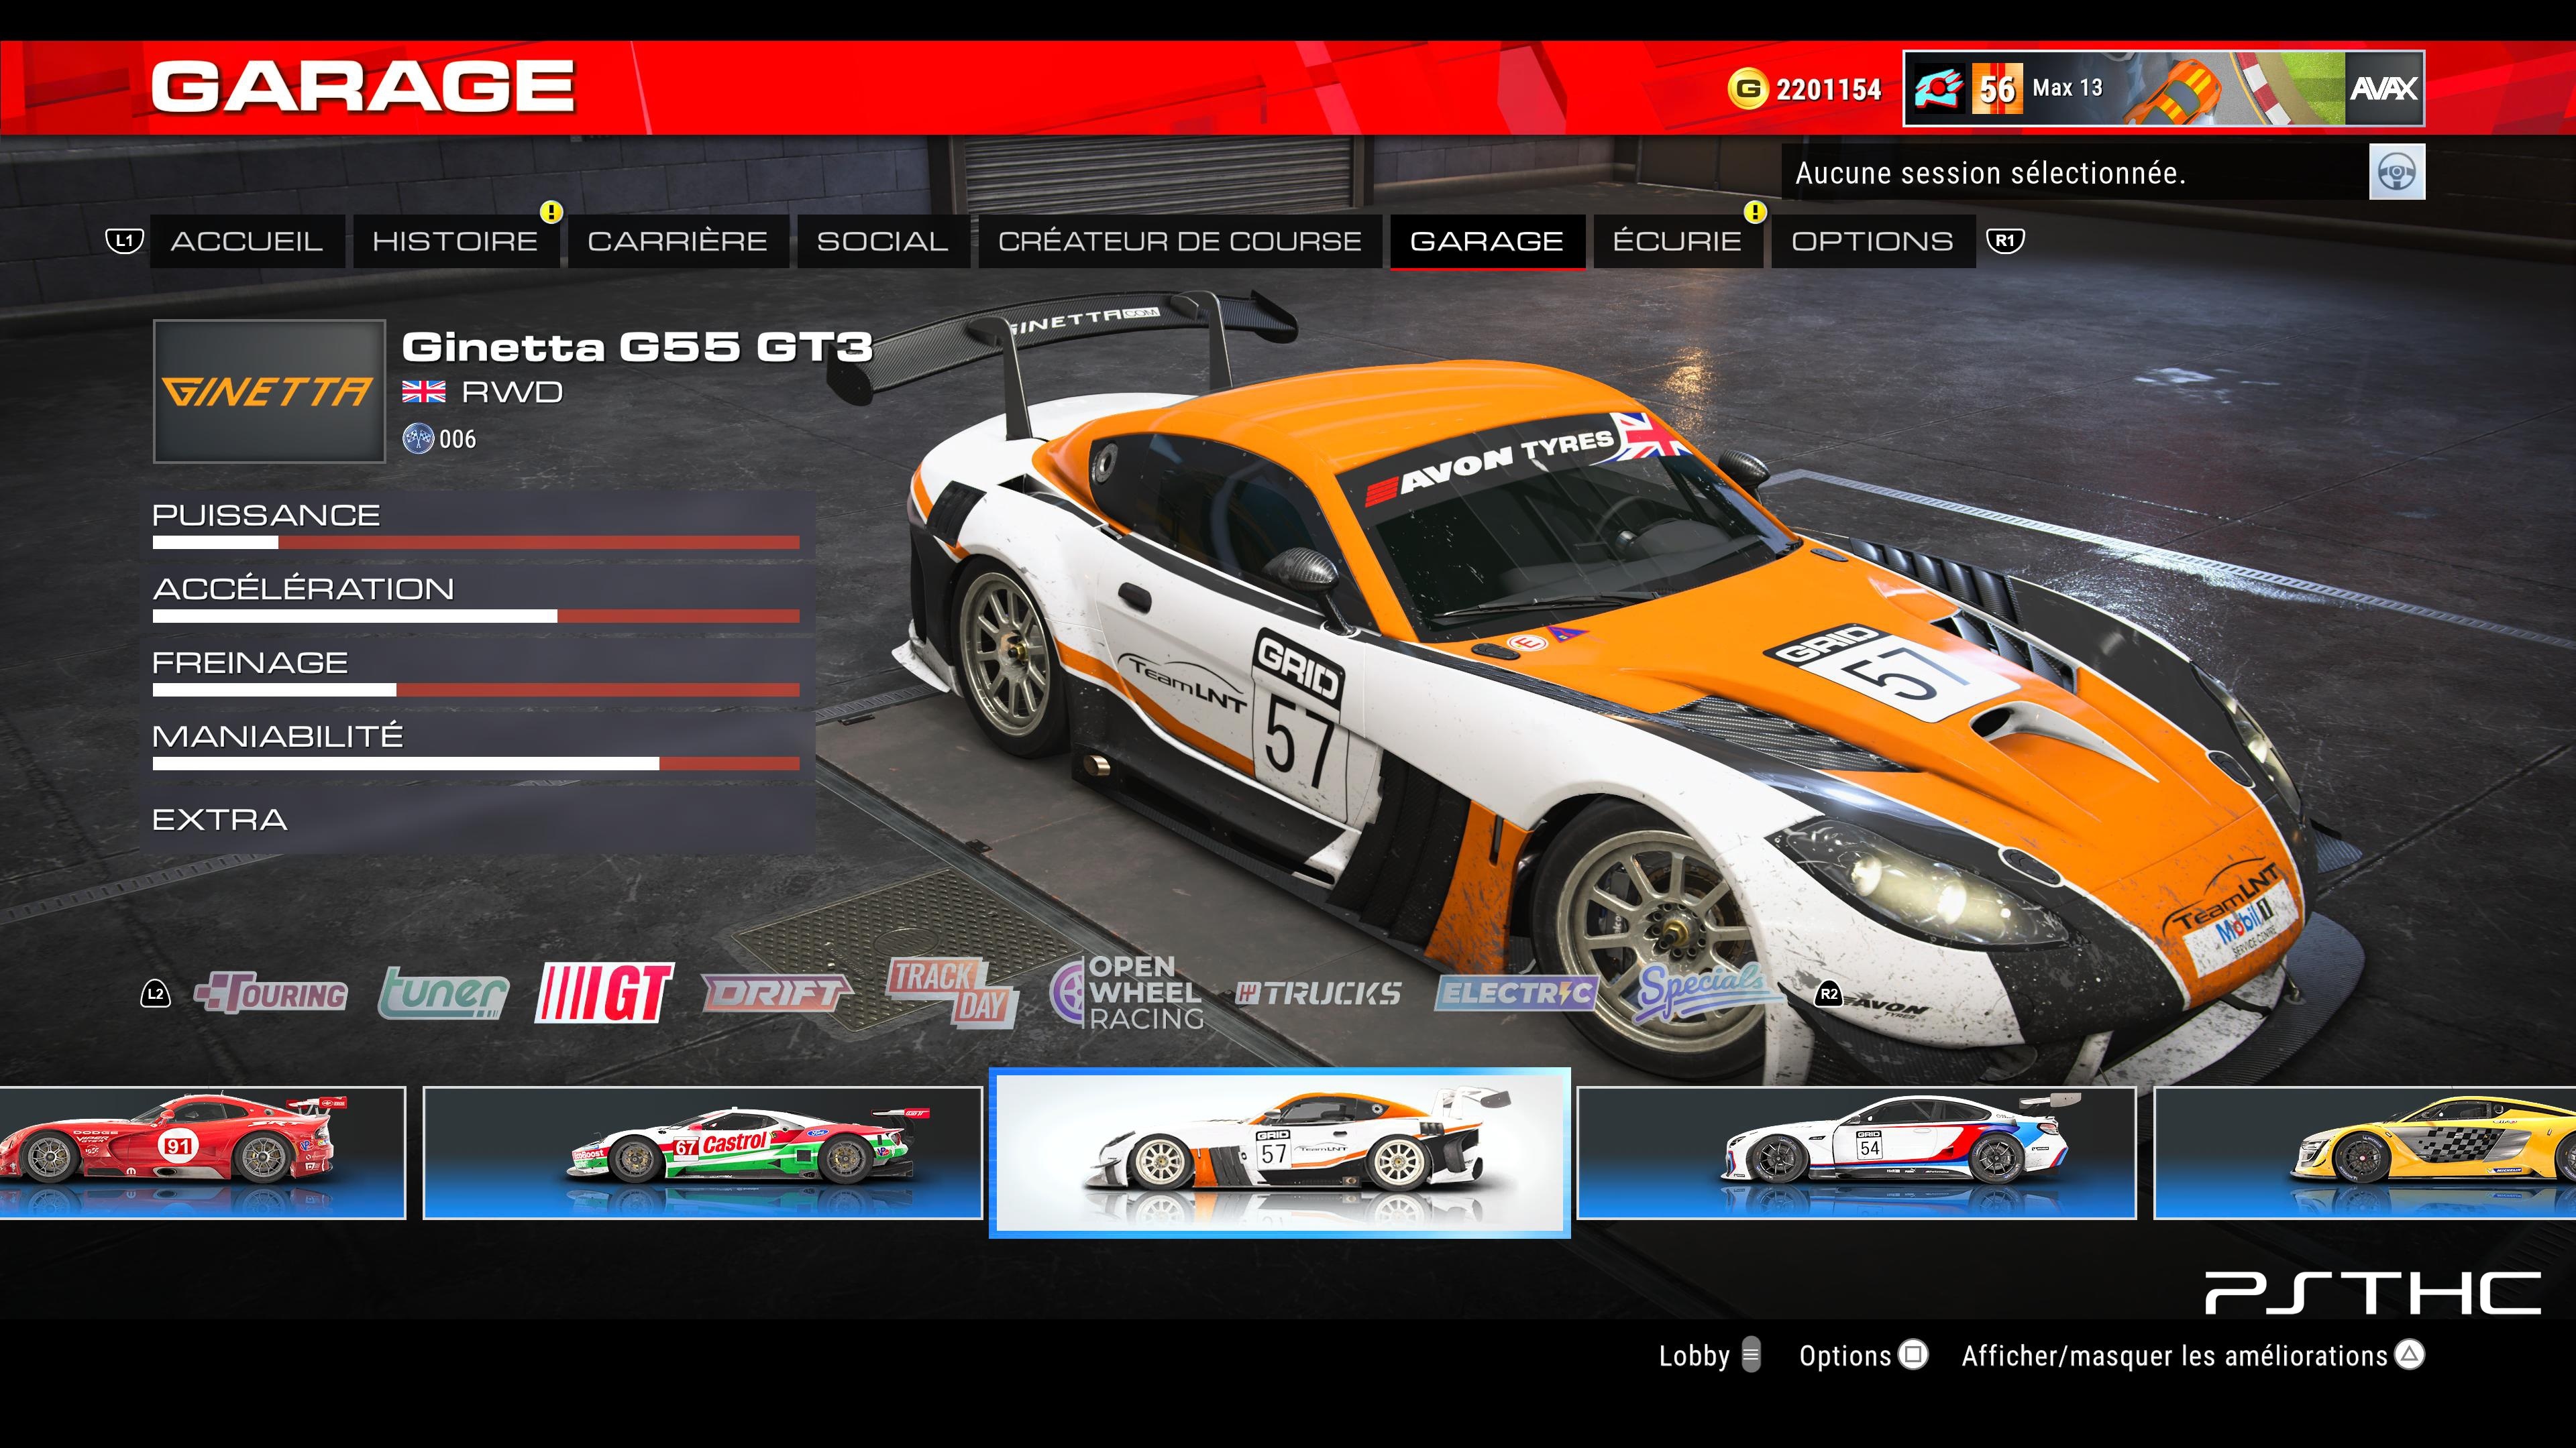This screenshot has width=2576, height=1448.
Task: Select the Drift class icon
Action: (x=776, y=993)
